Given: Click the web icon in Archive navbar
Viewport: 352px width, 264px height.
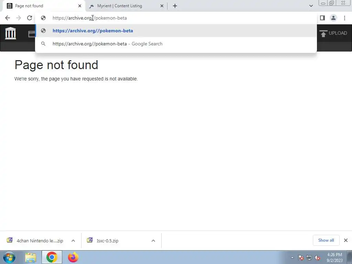Looking at the screenshot, I should pos(32,34).
